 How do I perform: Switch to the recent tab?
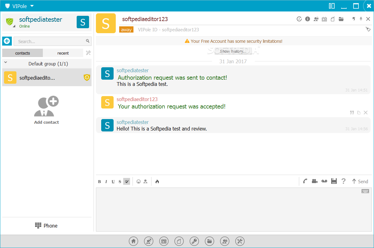(x=63, y=53)
